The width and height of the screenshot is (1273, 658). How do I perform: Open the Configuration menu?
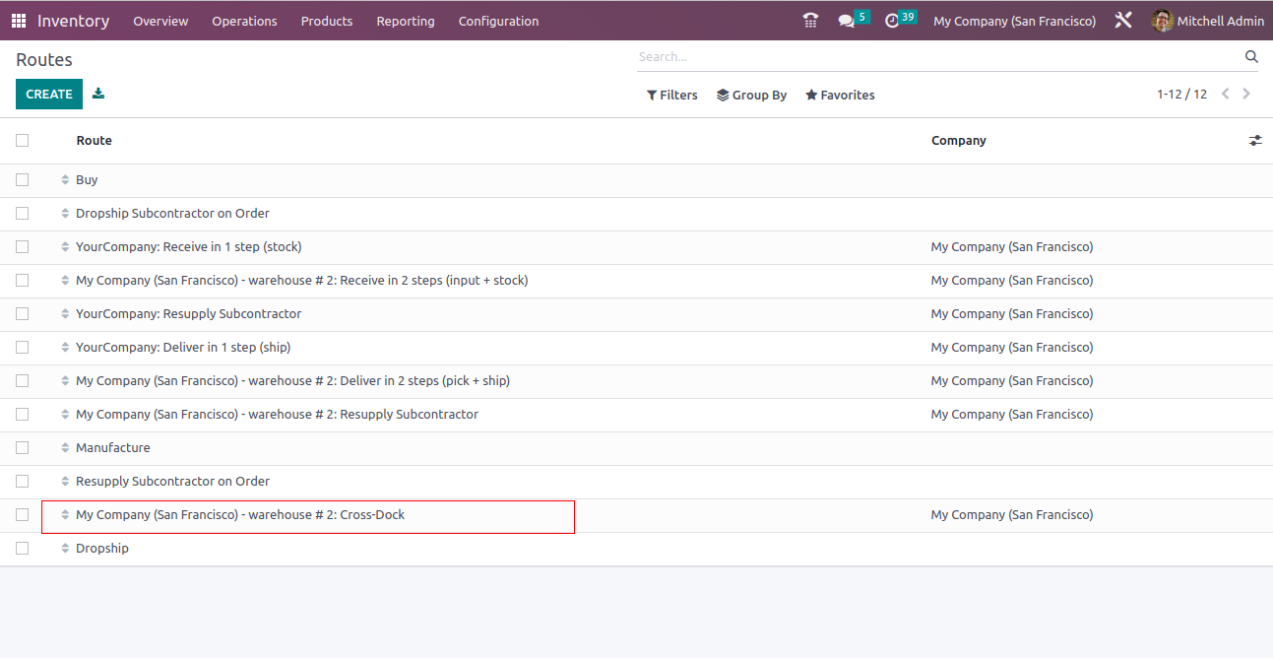pyautogui.click(x=498, y=21)
